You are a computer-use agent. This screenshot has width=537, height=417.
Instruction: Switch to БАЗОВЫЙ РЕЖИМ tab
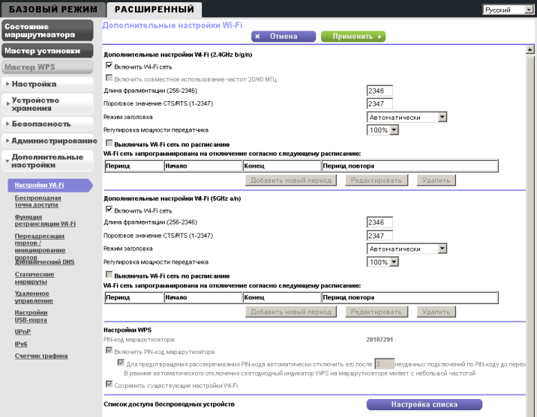(x=52, y=9)
